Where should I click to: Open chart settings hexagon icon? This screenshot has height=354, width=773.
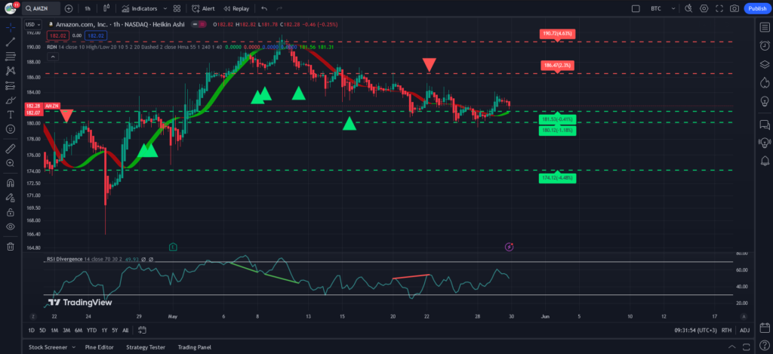click(704, 8)
